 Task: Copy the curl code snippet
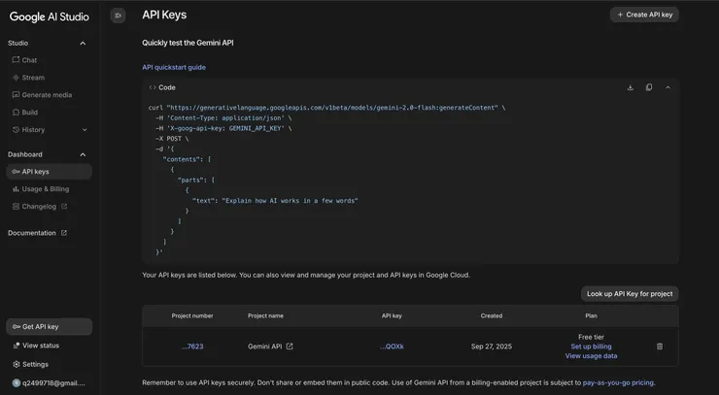pos(649,87)
